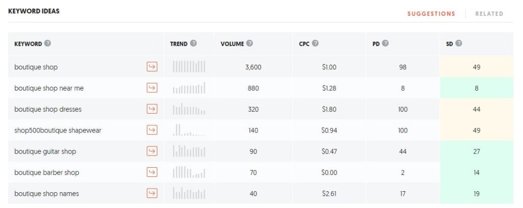Image resolution: width=523 pixels, height=208 pixels.
Task: Click the CPC question mark icon
Action: point(315,43)
